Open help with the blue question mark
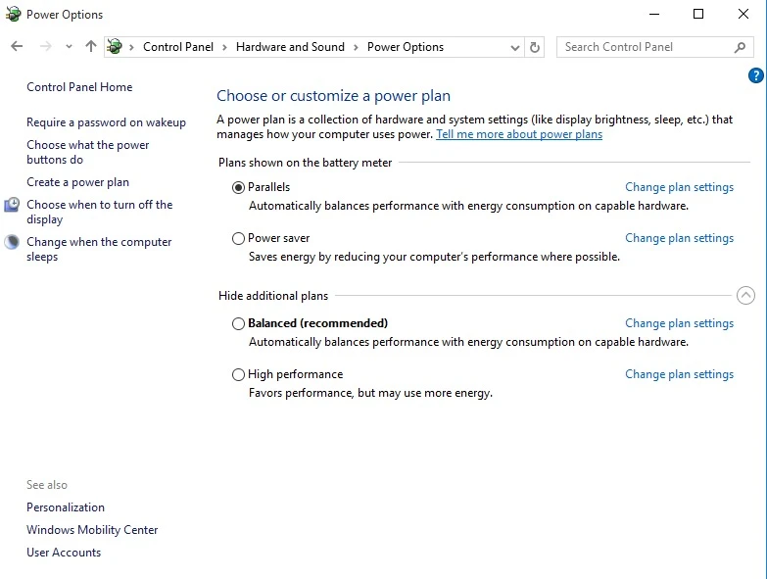767x579 pixels. (756, 75)
